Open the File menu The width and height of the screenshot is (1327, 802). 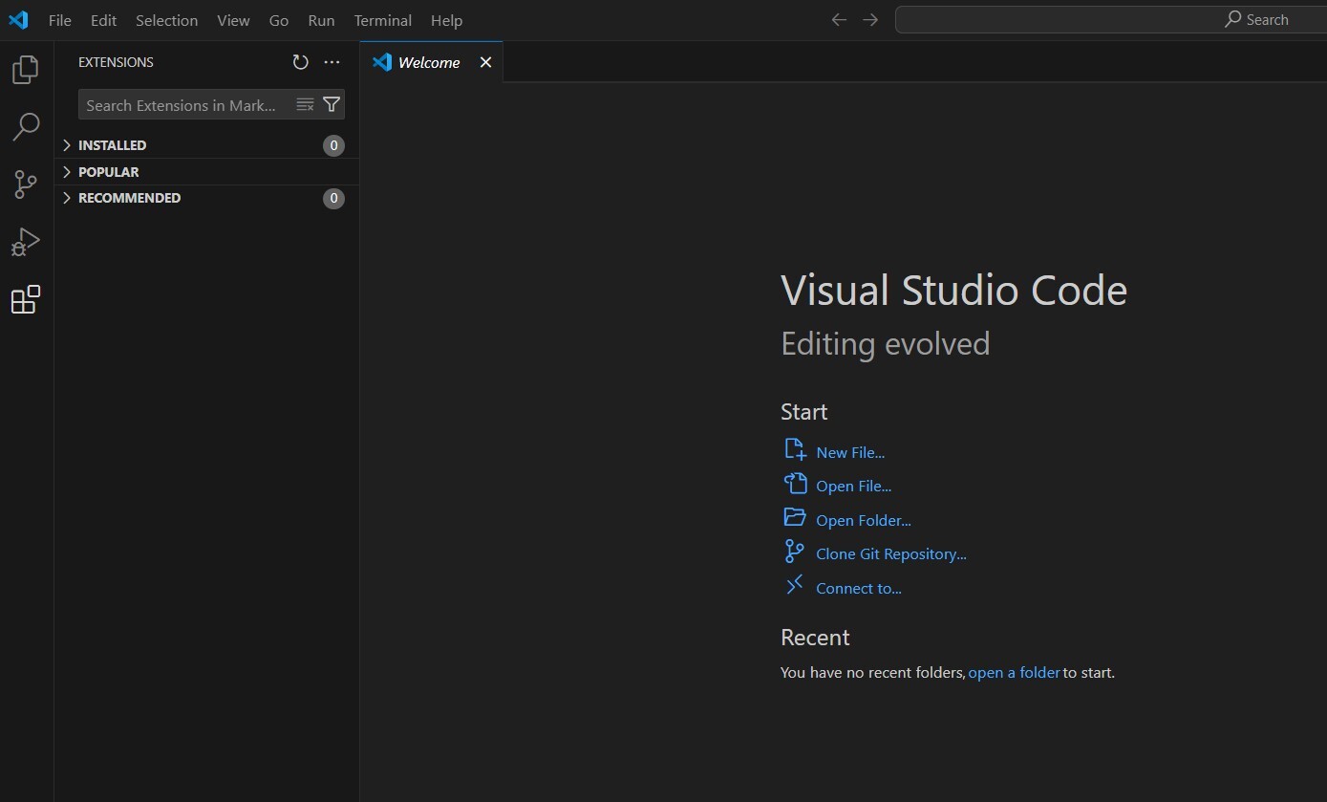click(x=59, y=20)
